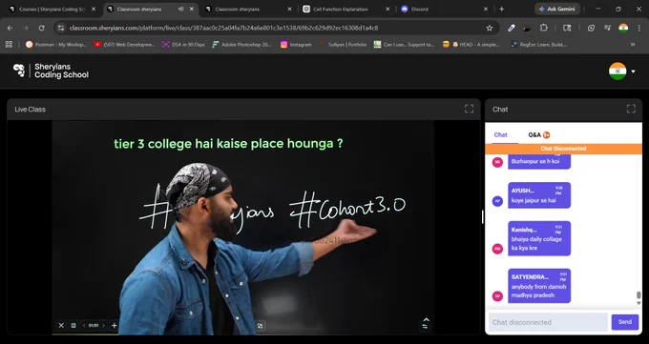Screen dimensions: 649x344
Task: Fullscreen the Live Class panel
Action: click(x=469, y=109)
